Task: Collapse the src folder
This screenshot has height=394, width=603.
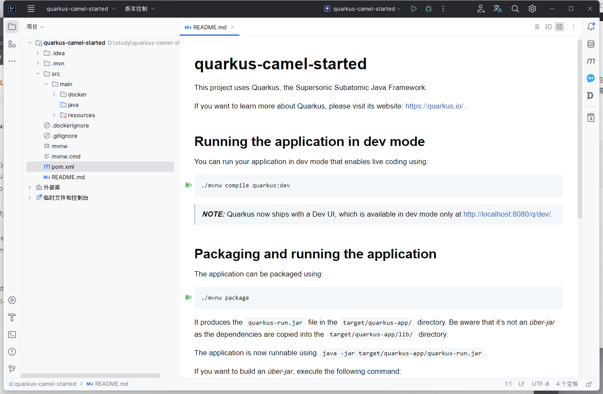Action: pyautogui.click(x=38, y=74)
